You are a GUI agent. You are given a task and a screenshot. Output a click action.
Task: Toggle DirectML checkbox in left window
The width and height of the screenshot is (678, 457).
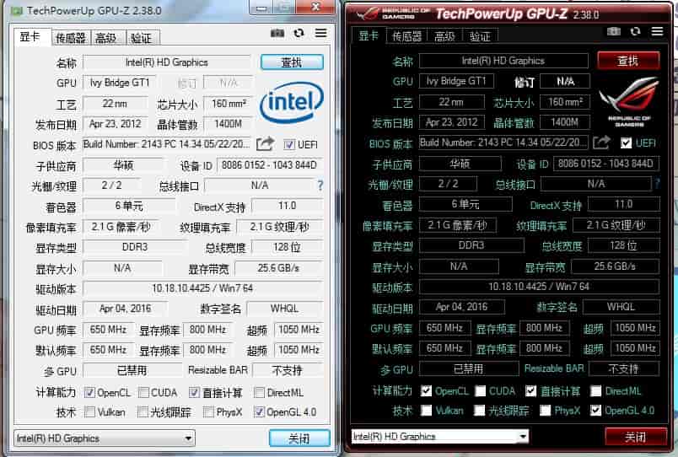point(260,393)
